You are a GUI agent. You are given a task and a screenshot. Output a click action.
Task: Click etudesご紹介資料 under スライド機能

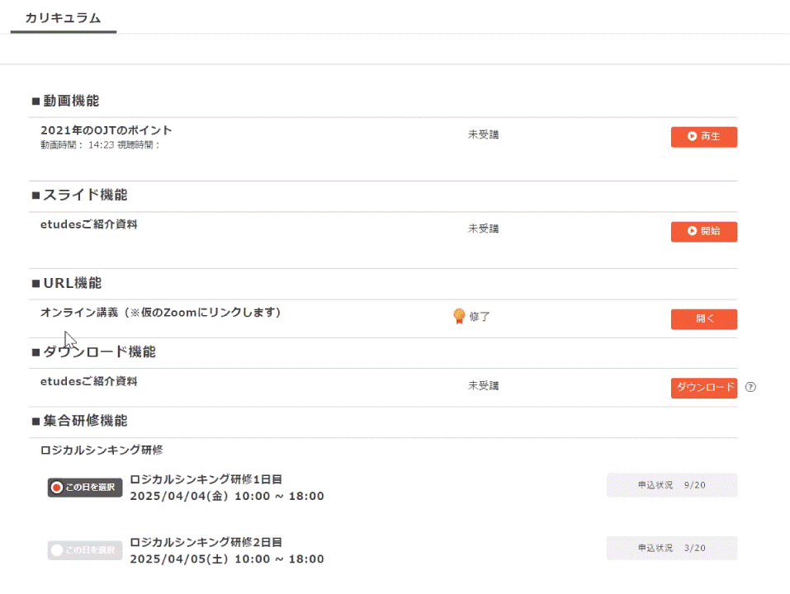[88, 224]
